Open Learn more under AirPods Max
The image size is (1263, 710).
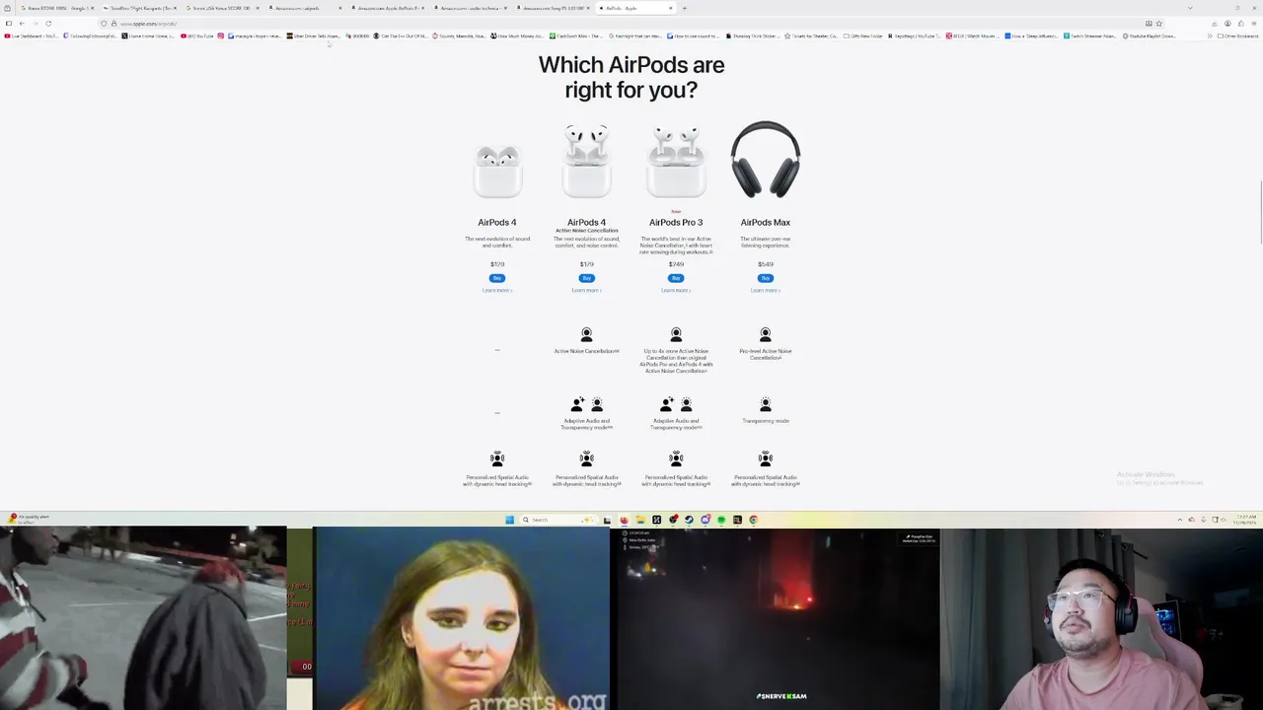[x=765, y=290]
